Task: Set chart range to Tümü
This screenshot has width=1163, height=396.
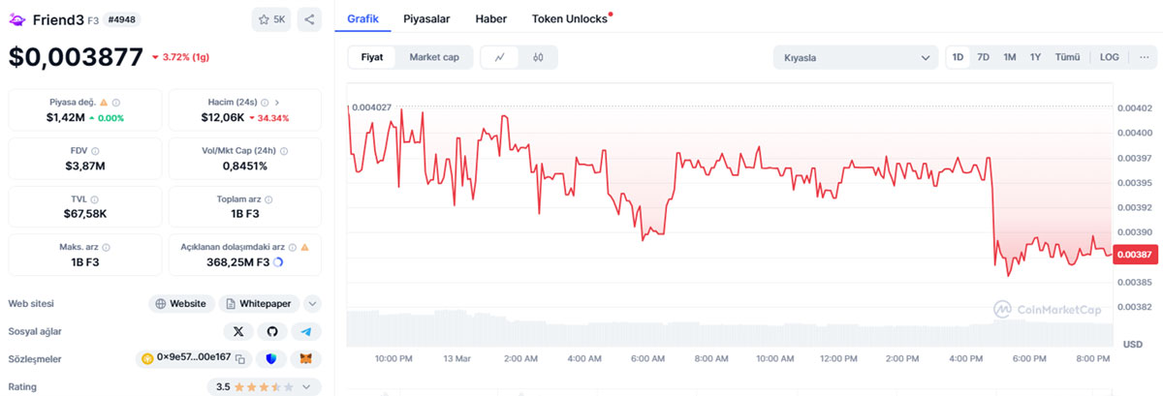Action: pyautogui.click(x=1067, y=57)
